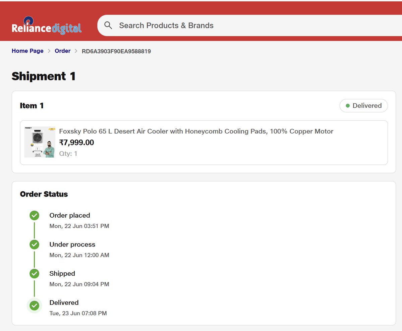This screenshot has width=402, height=331.
Task: Click the Item 1 heading
Action: coord(32,106)
